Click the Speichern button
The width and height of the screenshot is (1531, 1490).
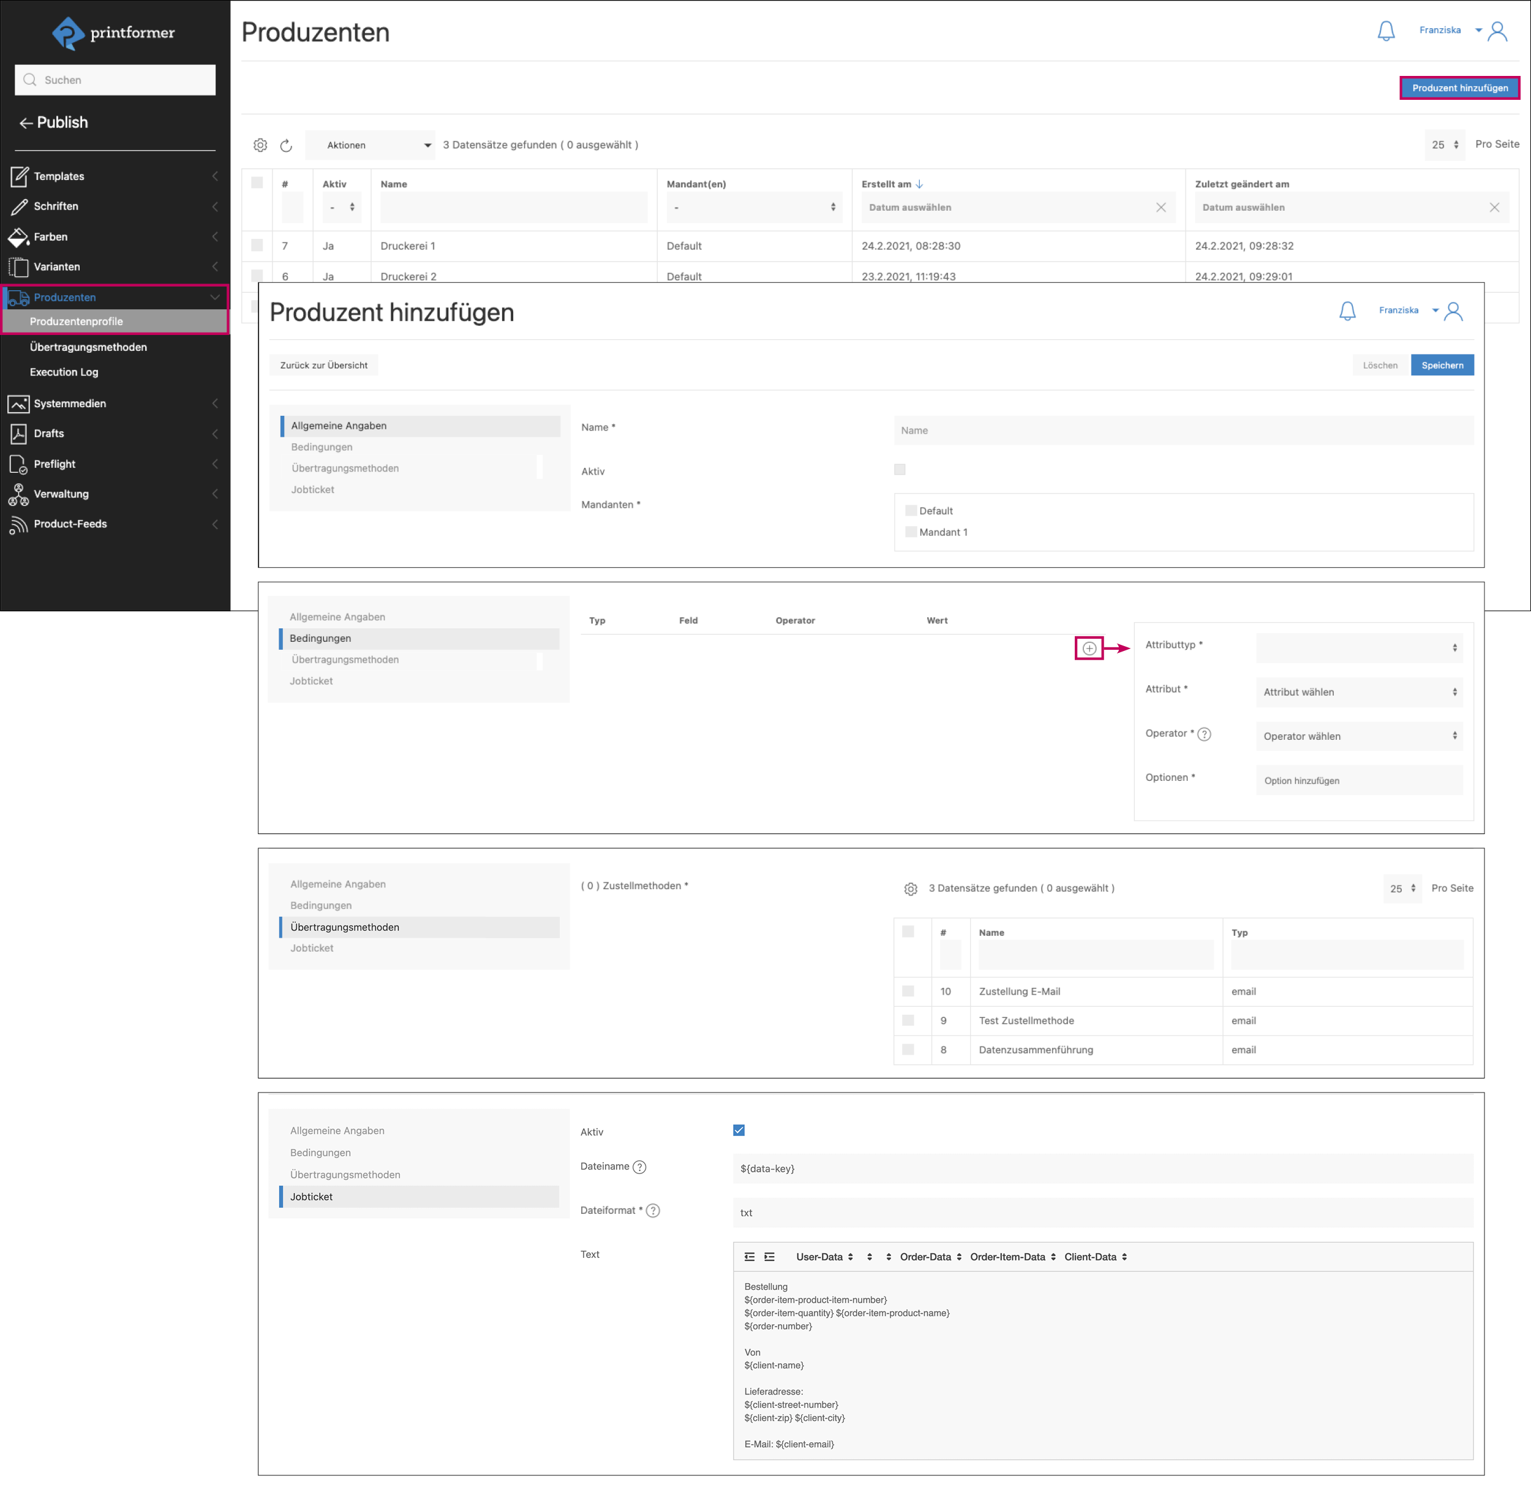tap(1442, 364)
